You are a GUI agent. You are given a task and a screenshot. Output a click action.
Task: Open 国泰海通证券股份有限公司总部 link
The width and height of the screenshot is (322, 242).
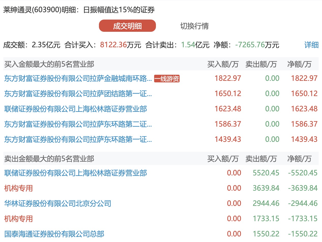pyautogui.click(x=54, y=234)
